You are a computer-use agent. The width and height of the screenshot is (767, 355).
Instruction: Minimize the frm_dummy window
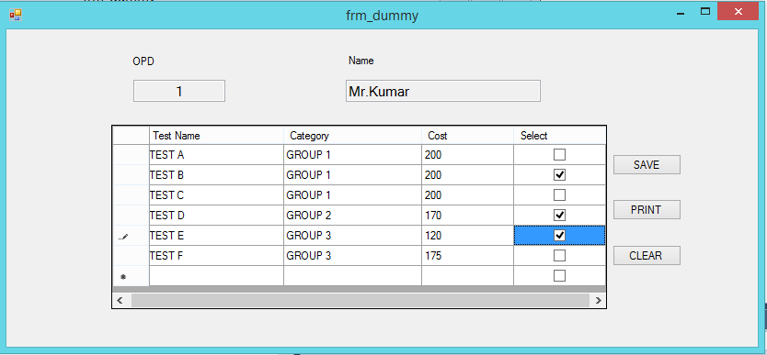coord(681,13)
